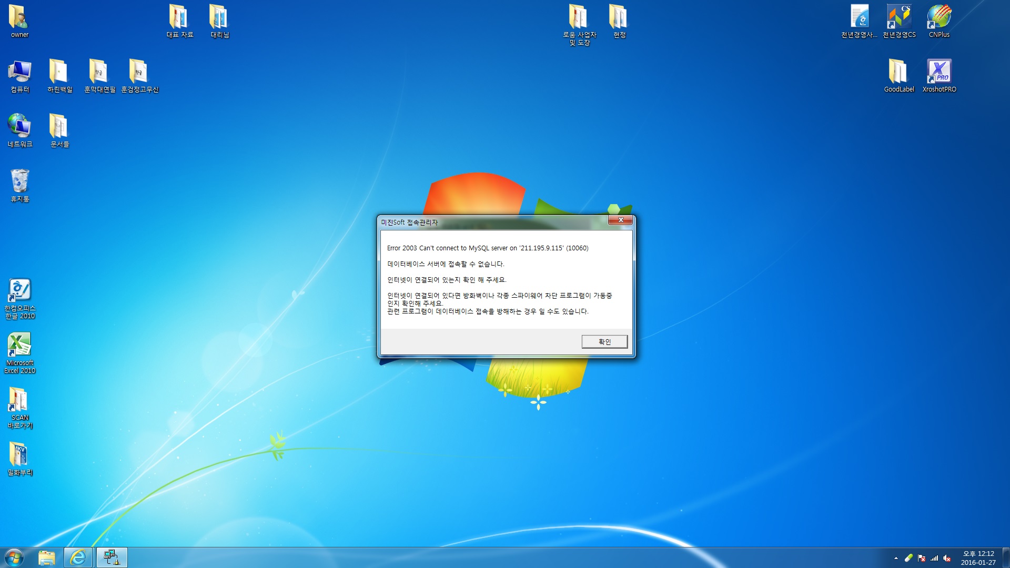Select the 문서들 folder
This screenshot has height=568, width=1010.
coord(59,130)
